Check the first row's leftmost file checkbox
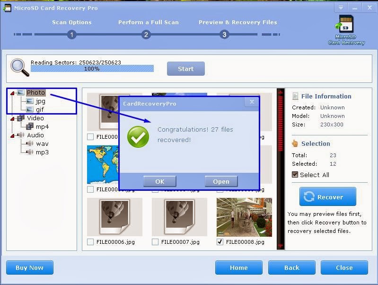 click(90, 137)
